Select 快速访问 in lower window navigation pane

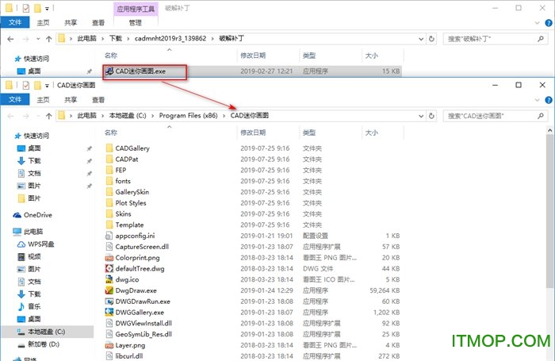pyautogui.click(x=36, y=136)
